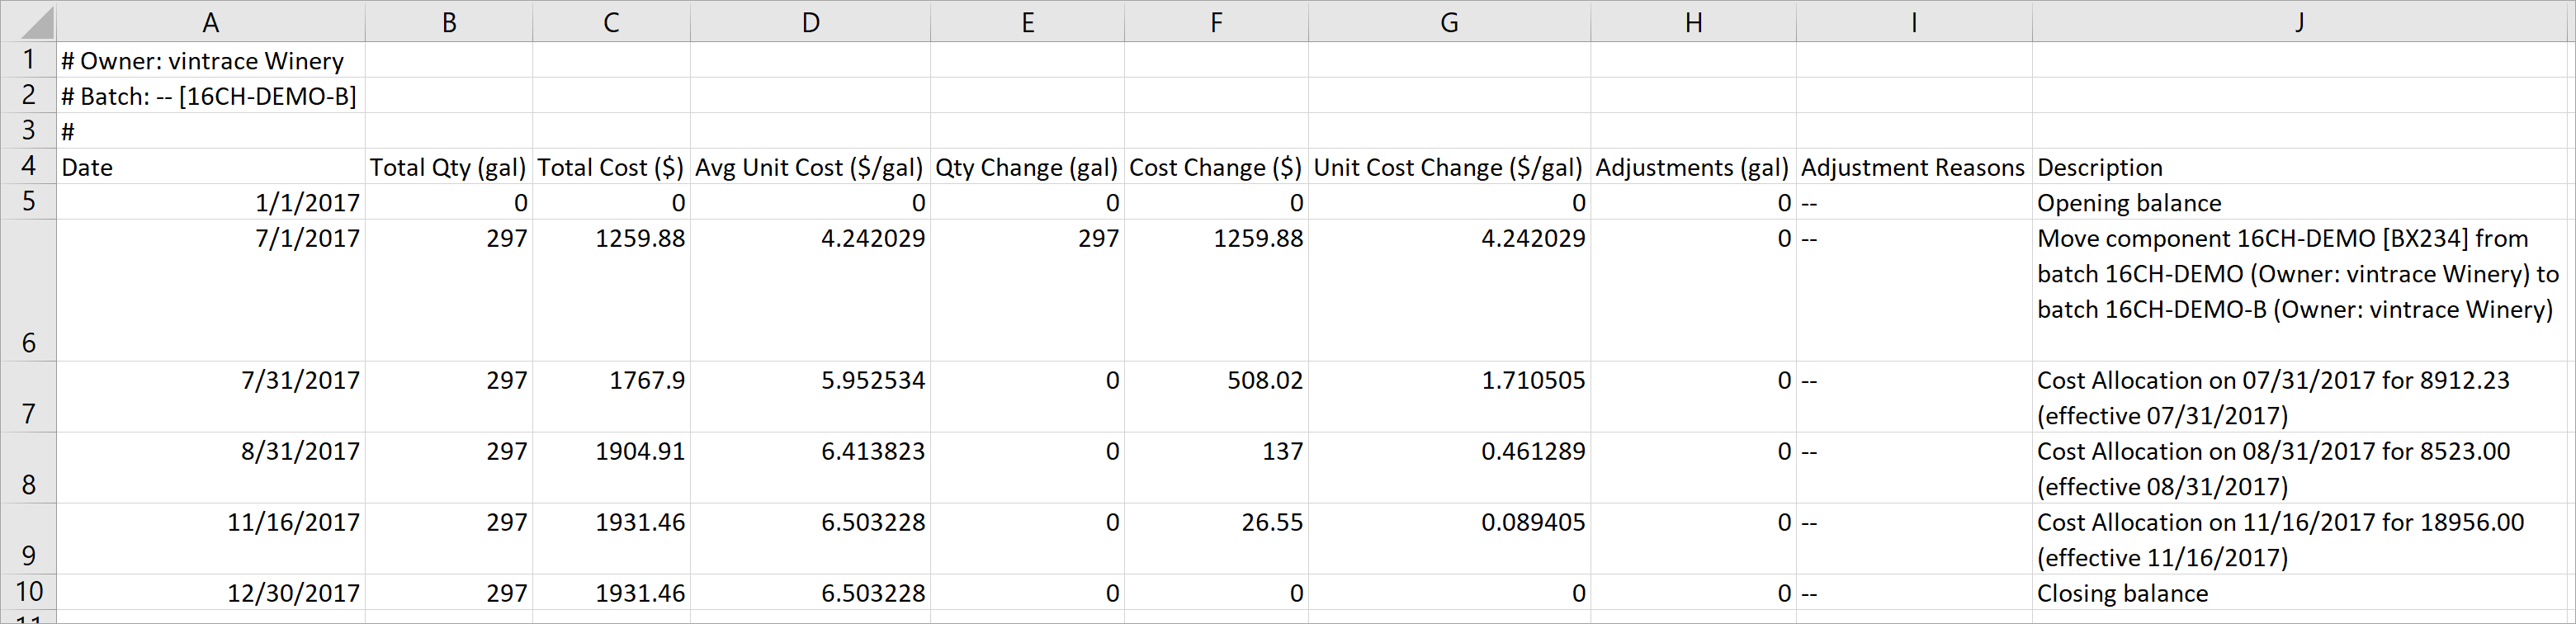Select total cost value 1767.9
The image size is (2576, 624).
coord(611,397)
